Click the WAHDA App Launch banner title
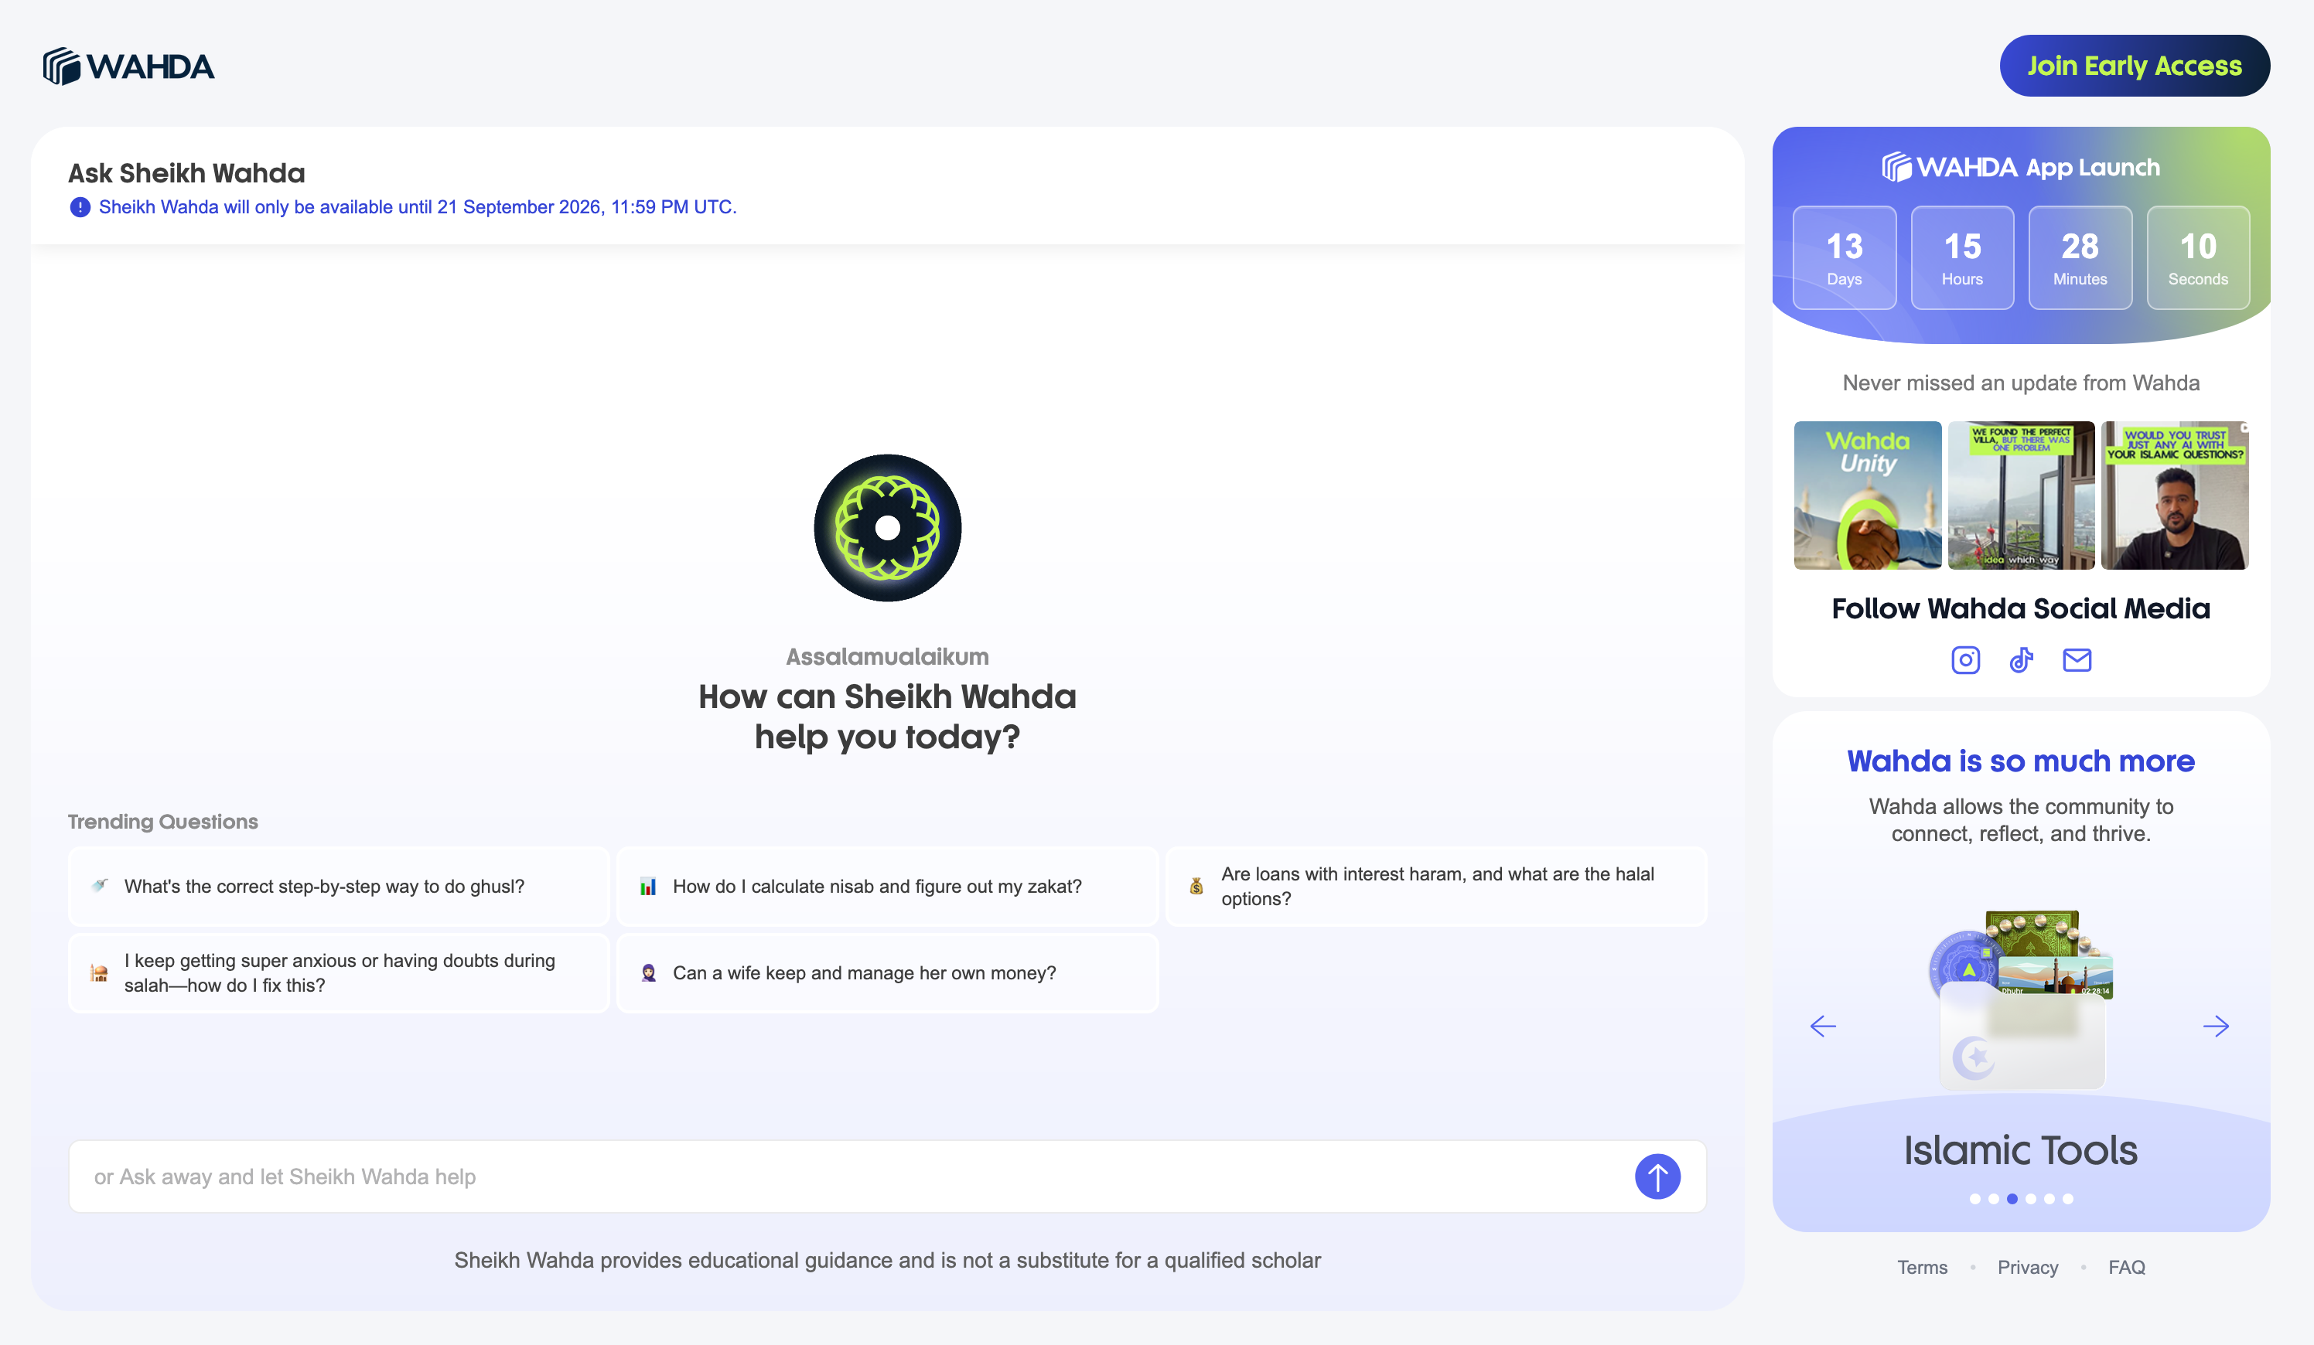 pos(2020,167)
